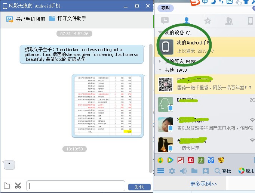Select contact with 一切天注定 signature
This screenshot has width=255, height=193.
pos(205,144)
